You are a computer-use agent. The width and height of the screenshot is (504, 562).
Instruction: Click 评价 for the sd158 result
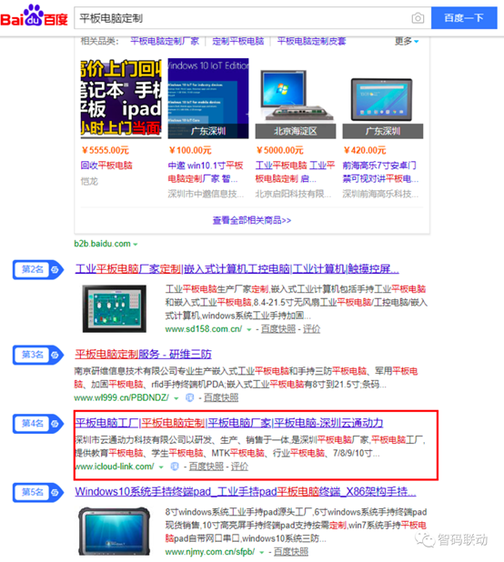[x=311, y=329]
